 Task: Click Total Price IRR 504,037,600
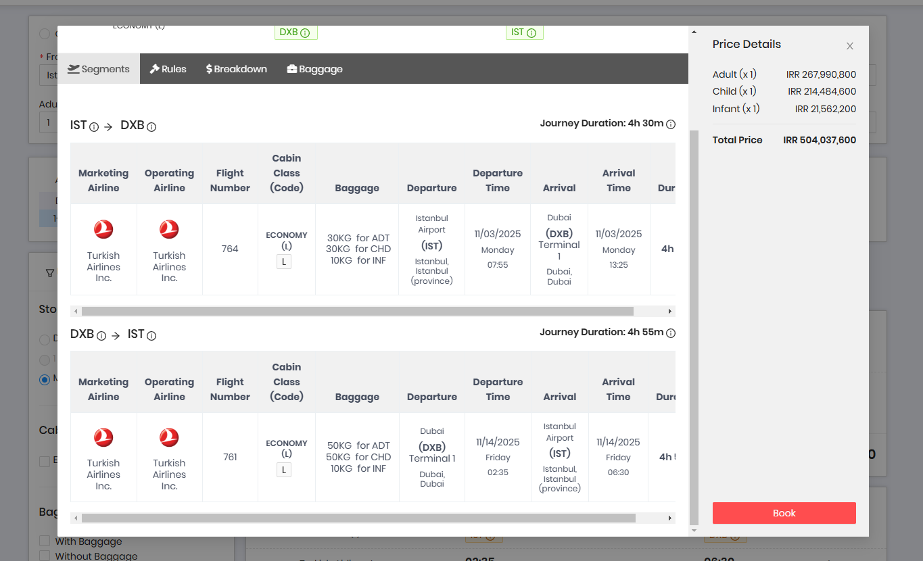coord(784,140)
